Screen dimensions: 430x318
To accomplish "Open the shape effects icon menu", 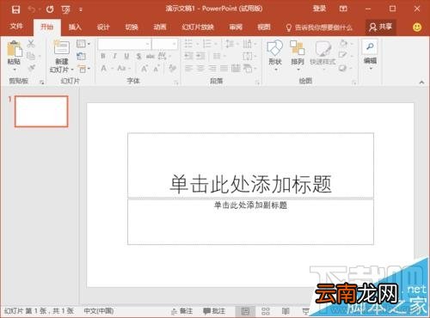I will 346,68.
